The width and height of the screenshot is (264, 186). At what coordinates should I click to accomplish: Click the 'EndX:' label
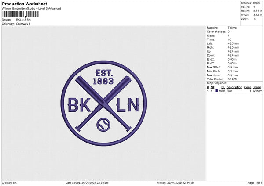point(211,59)
